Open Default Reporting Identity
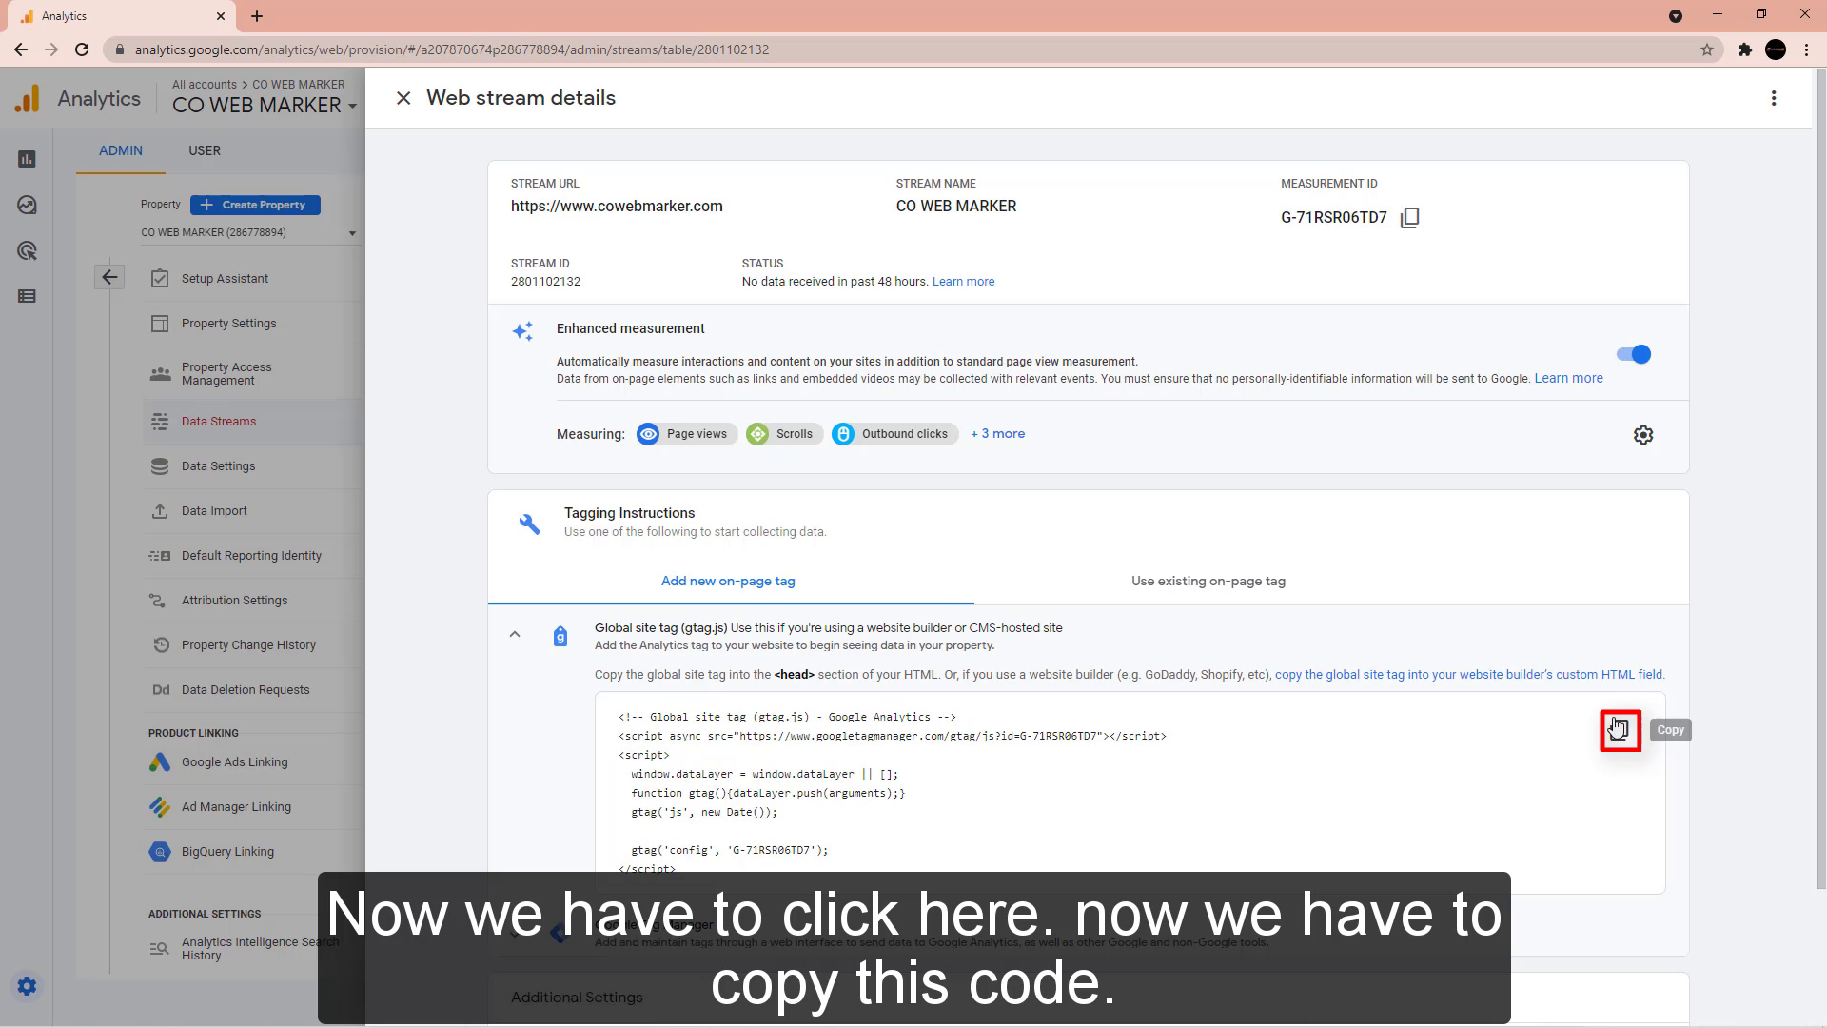This screenshot has height=1028, width=1827. [251, 556]
